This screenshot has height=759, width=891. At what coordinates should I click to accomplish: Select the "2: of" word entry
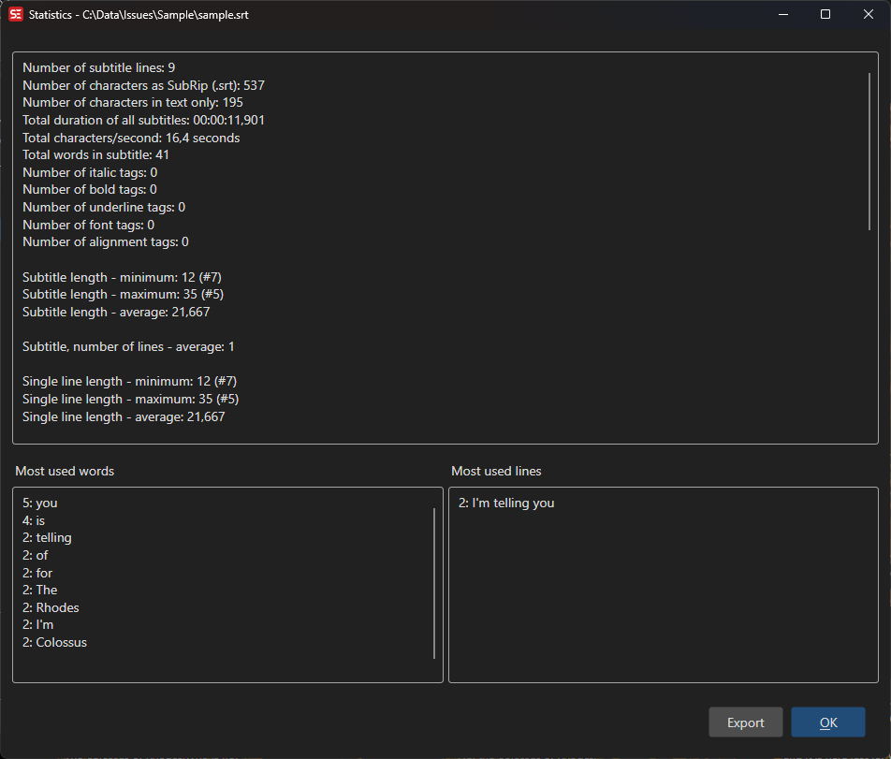tap(35, 555)
